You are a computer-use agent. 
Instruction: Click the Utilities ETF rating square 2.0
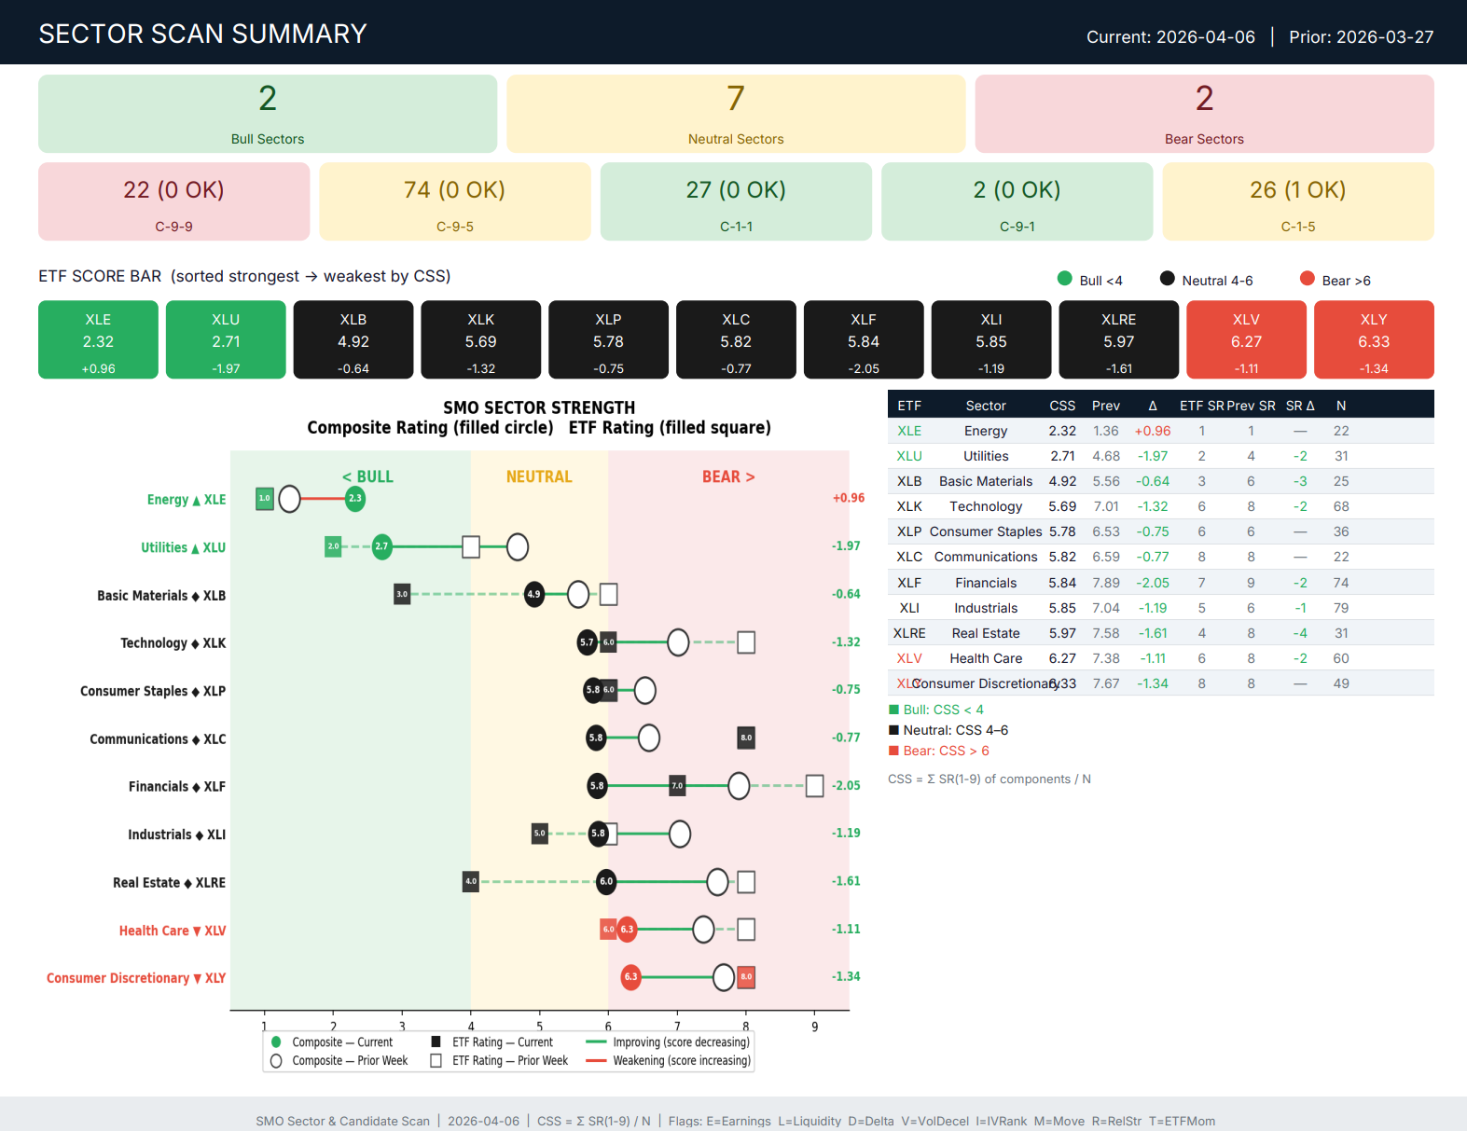click(333, 546)
